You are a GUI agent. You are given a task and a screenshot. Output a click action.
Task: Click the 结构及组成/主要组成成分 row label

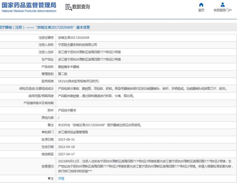(x=36, y=89)
